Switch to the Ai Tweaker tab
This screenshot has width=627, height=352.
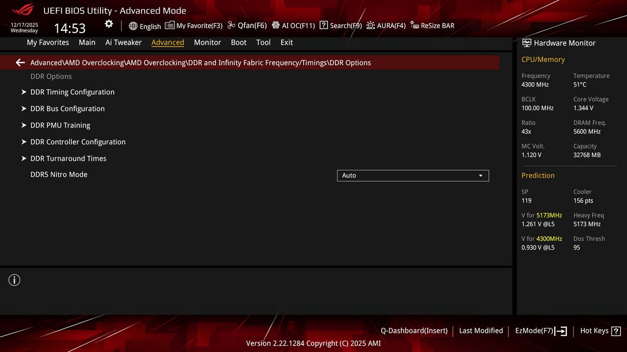(123, 43)
